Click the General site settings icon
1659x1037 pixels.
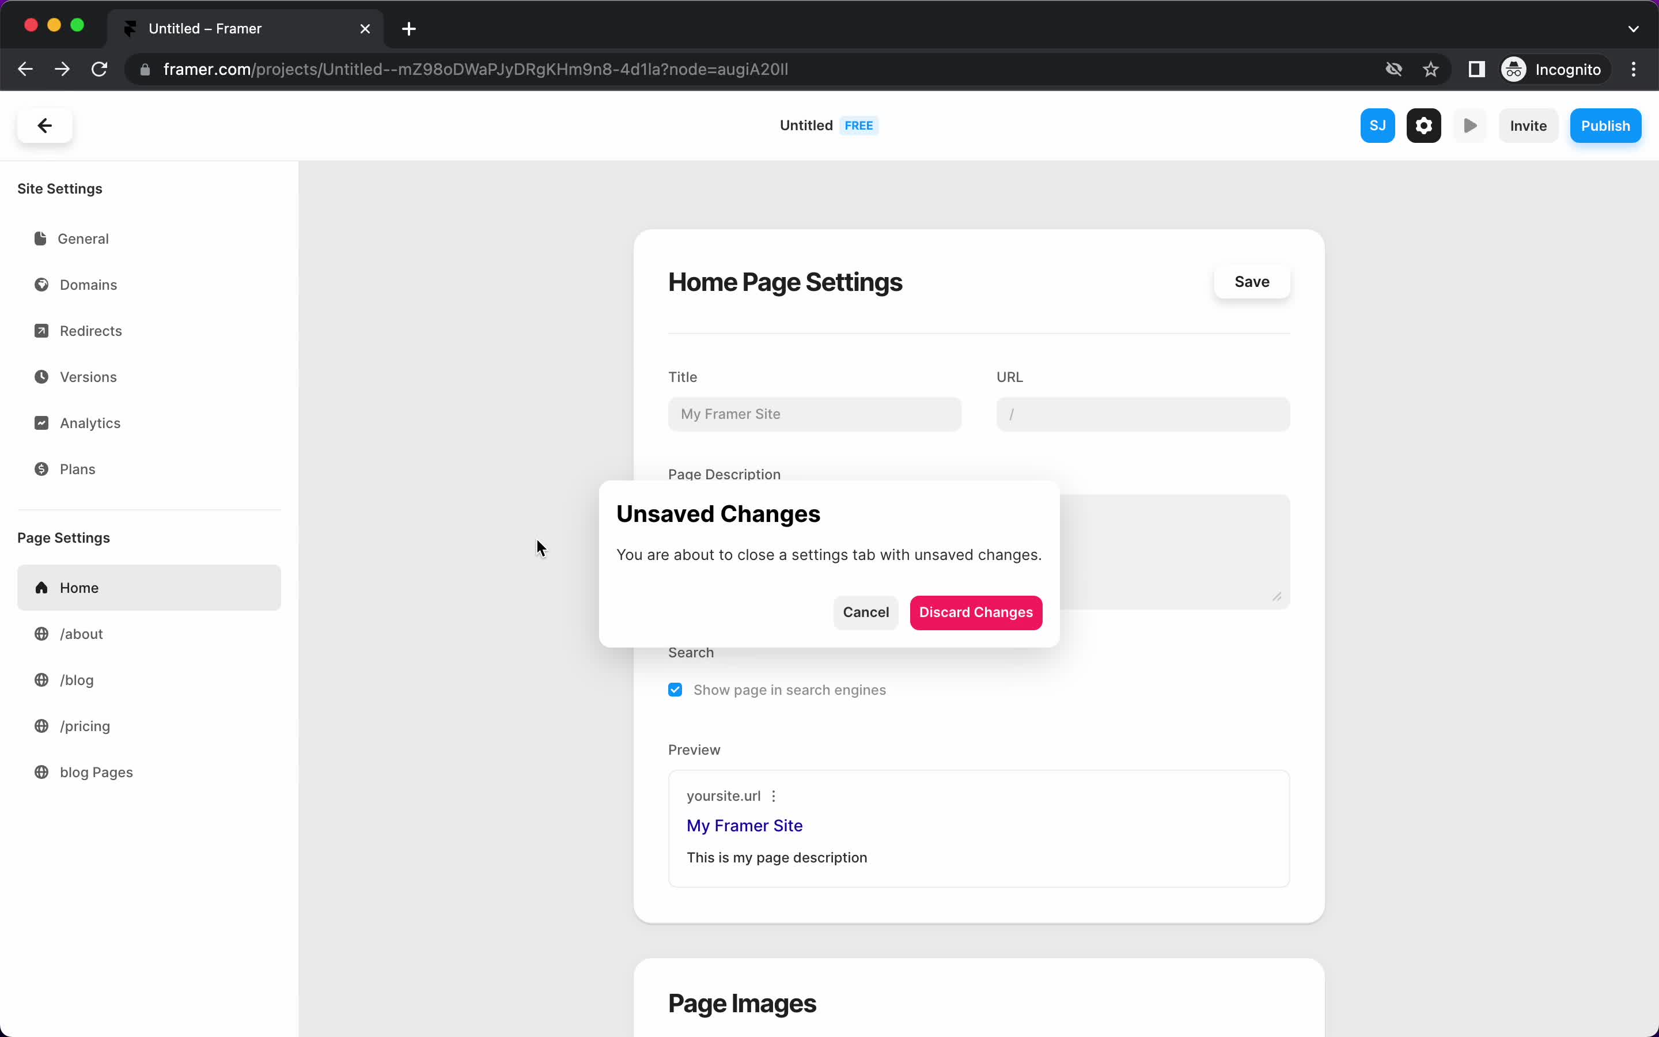tap(40, 238)
